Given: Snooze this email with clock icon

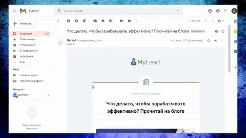Looking at the screenshot, I should [x=103, y=21].
